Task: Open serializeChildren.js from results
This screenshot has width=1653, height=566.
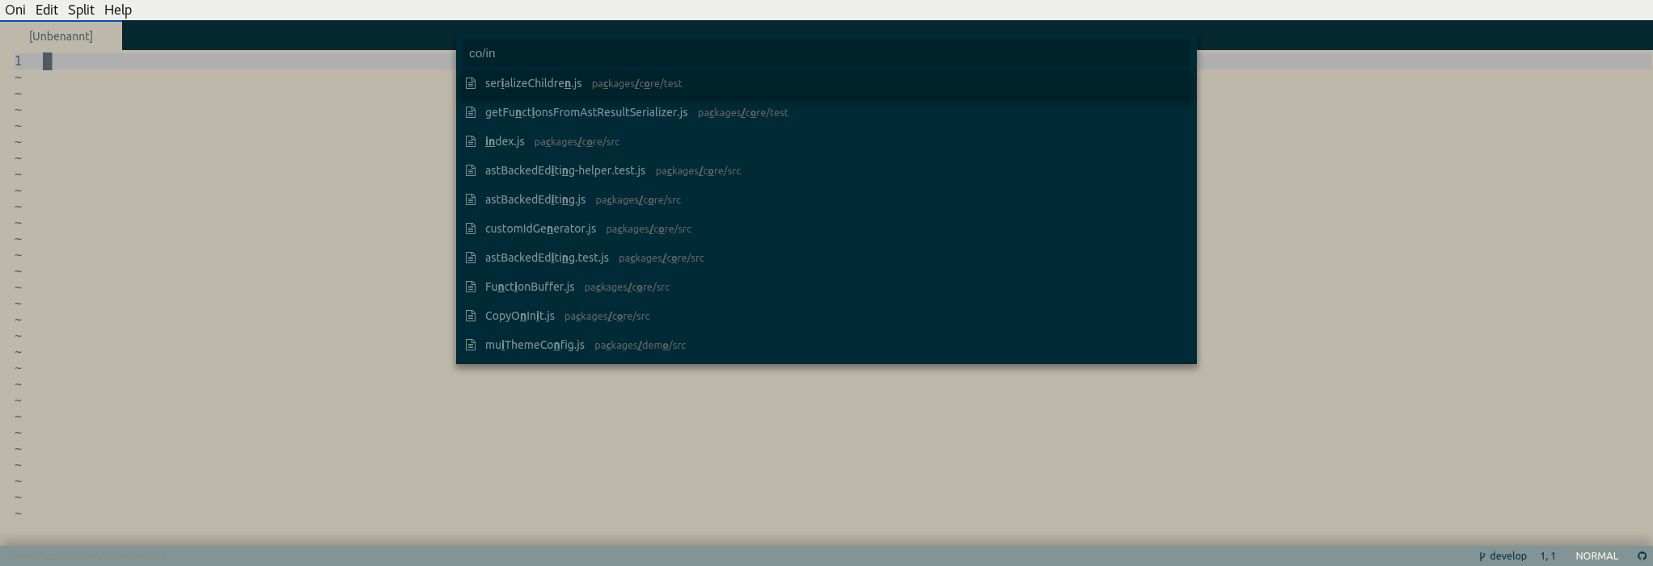Action: [826, 83]
